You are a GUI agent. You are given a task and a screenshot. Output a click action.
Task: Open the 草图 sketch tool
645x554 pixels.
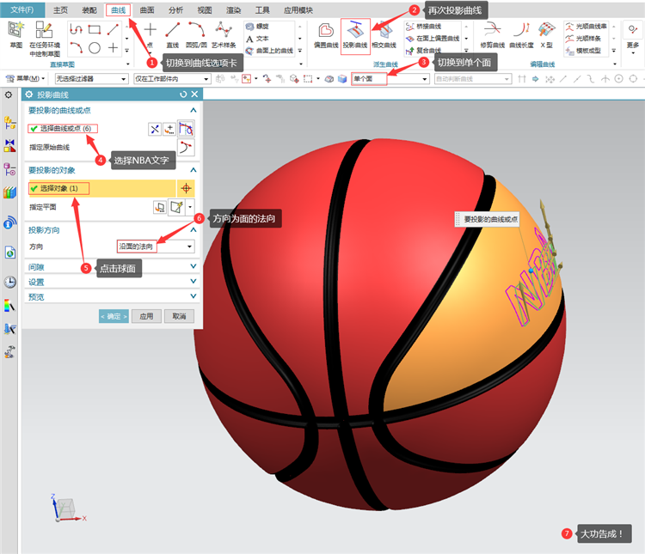tap(15, 34)
